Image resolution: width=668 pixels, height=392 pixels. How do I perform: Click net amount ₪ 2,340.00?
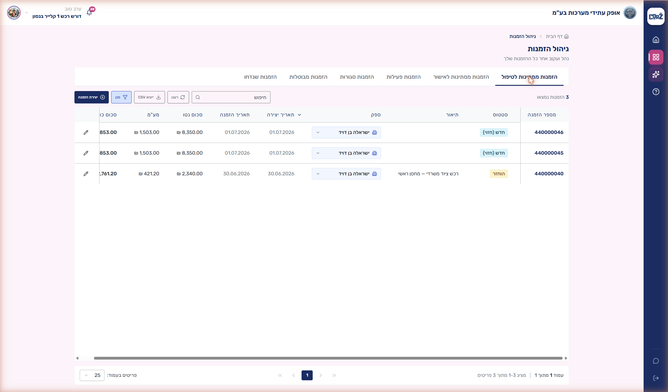click(x=190, y=174)
